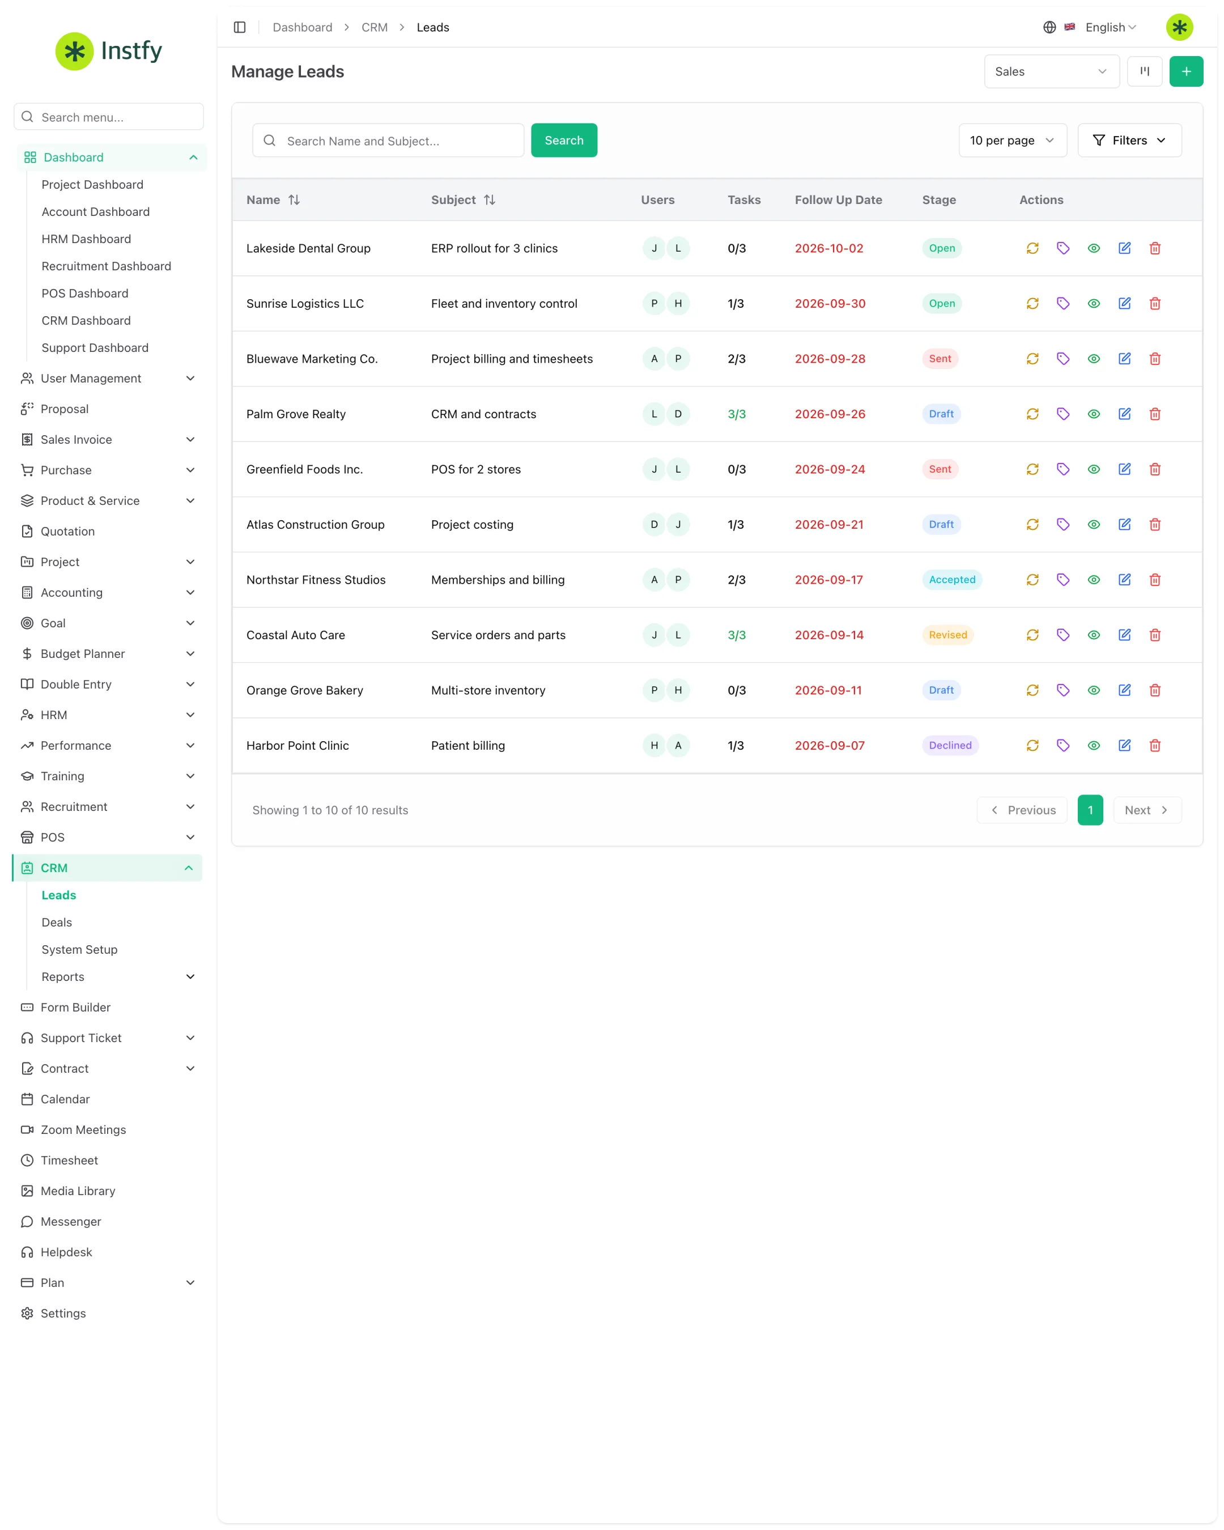Open the Sales pipeline dropdown
Screen dimensions: 1224x1530
coord(1051,71)
